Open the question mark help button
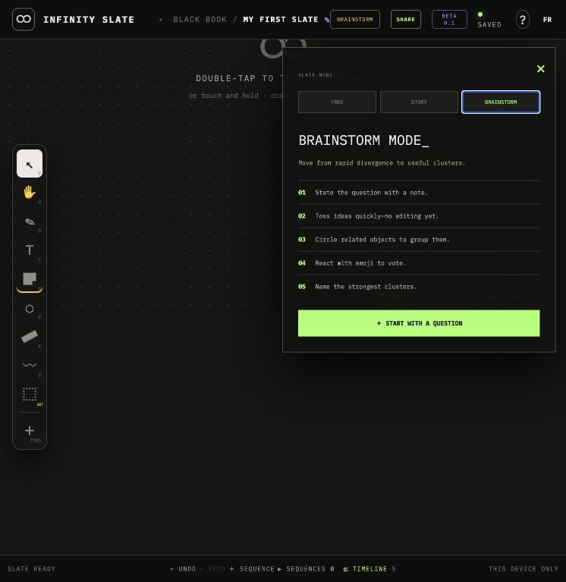 [x=523, y=19]
